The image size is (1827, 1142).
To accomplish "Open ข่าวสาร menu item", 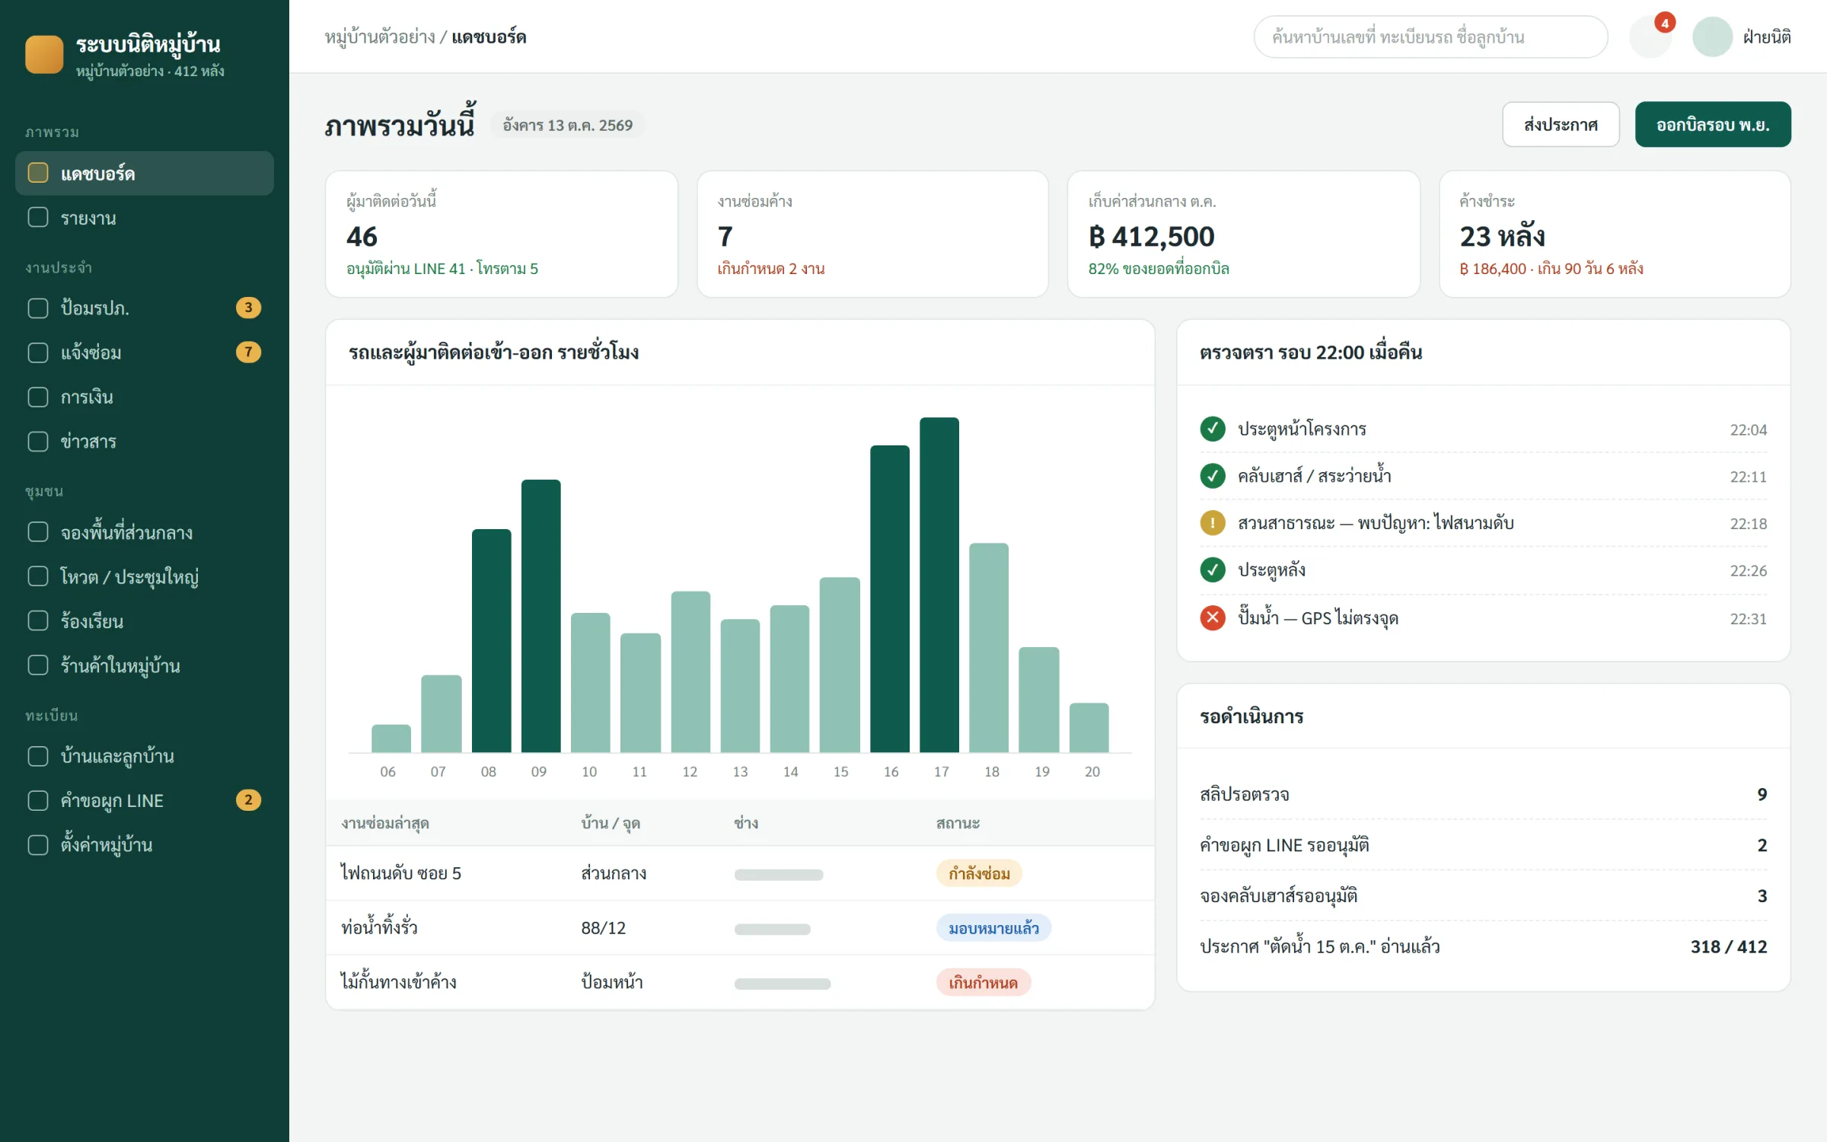I will tap(145, 442).
